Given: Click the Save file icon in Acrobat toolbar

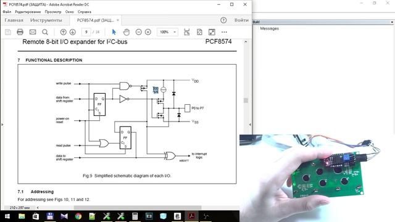Looking at the screenshot, I should coord(8,32).
